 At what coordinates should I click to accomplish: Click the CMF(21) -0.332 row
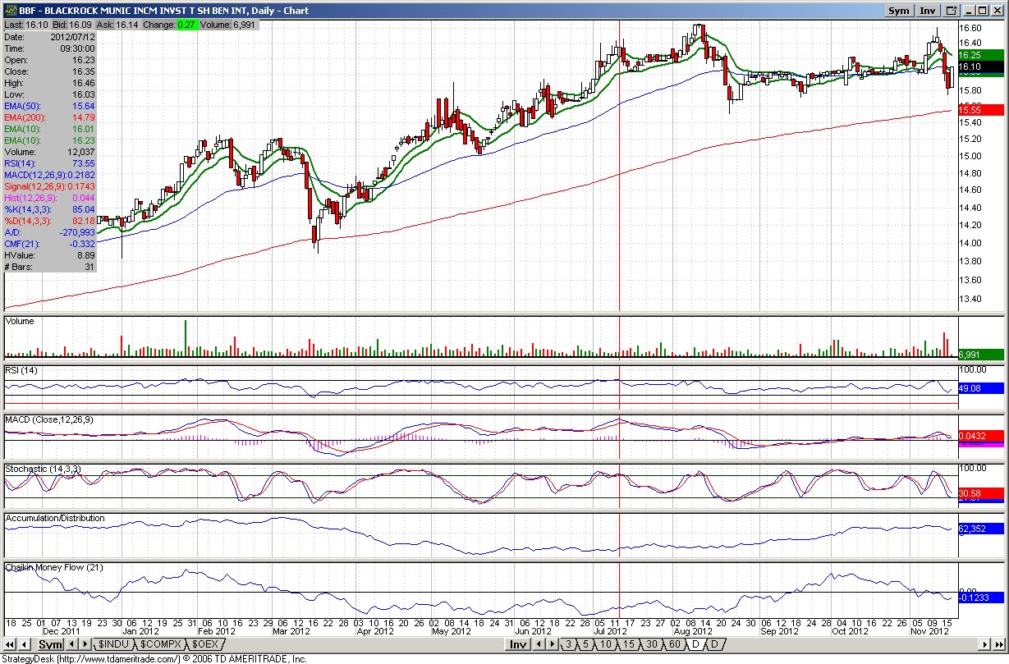click(50, 245)
